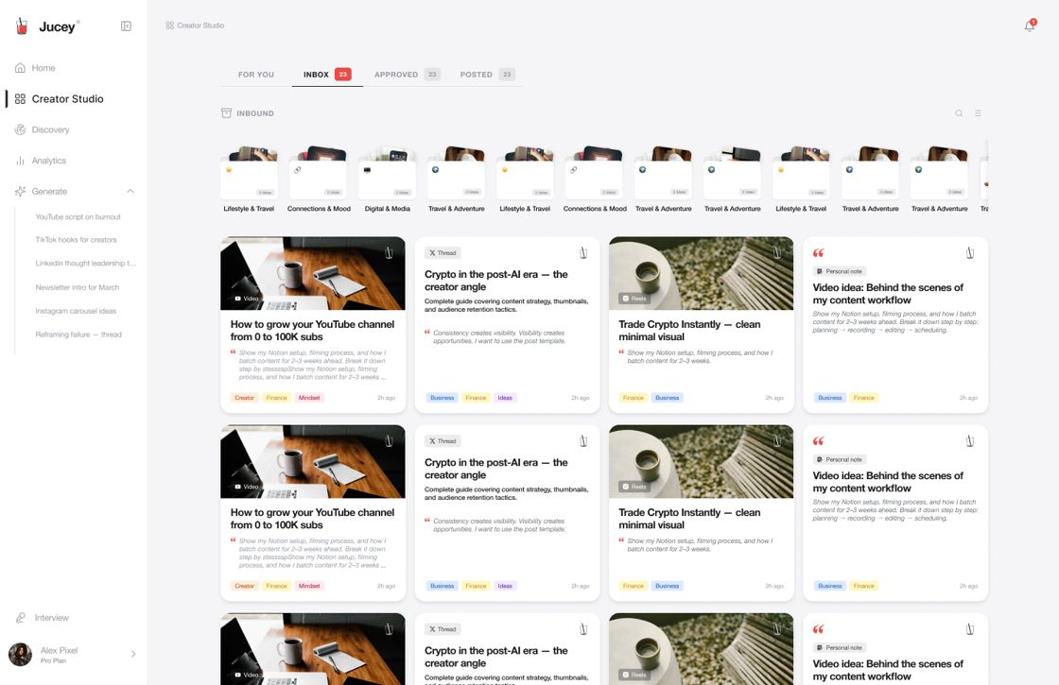Open the top-row 'Trade Crypto Instantly' title
Viewport: 1059px width, 685px height.
(x=689, y=331)
